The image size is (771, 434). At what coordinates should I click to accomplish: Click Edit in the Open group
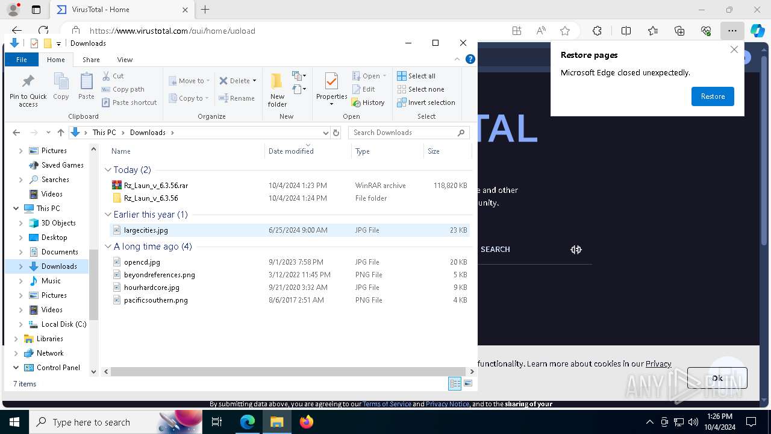pyautogui.click(x=363, y=89)
